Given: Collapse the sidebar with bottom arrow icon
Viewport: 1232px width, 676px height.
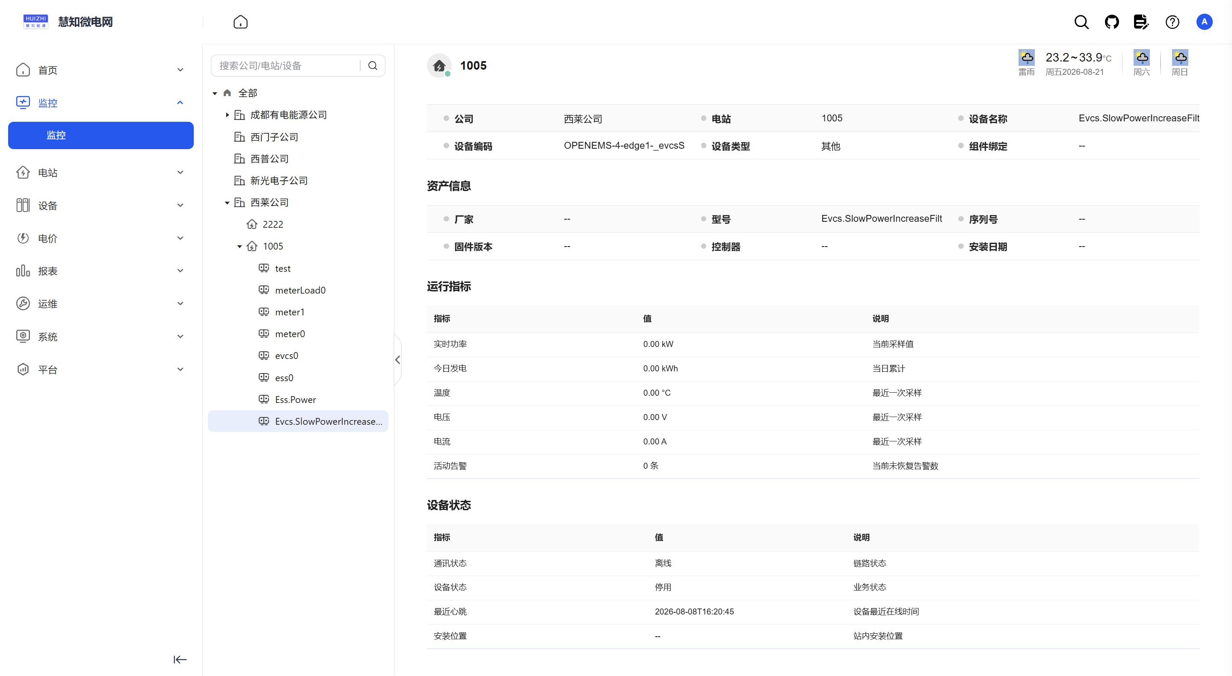Looking at the screenshot, I should click(180, 659).
